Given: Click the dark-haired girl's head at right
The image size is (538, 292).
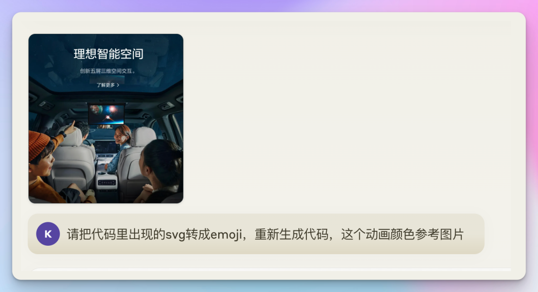Looking at the screenshot, I should click(x=161, y=162).
